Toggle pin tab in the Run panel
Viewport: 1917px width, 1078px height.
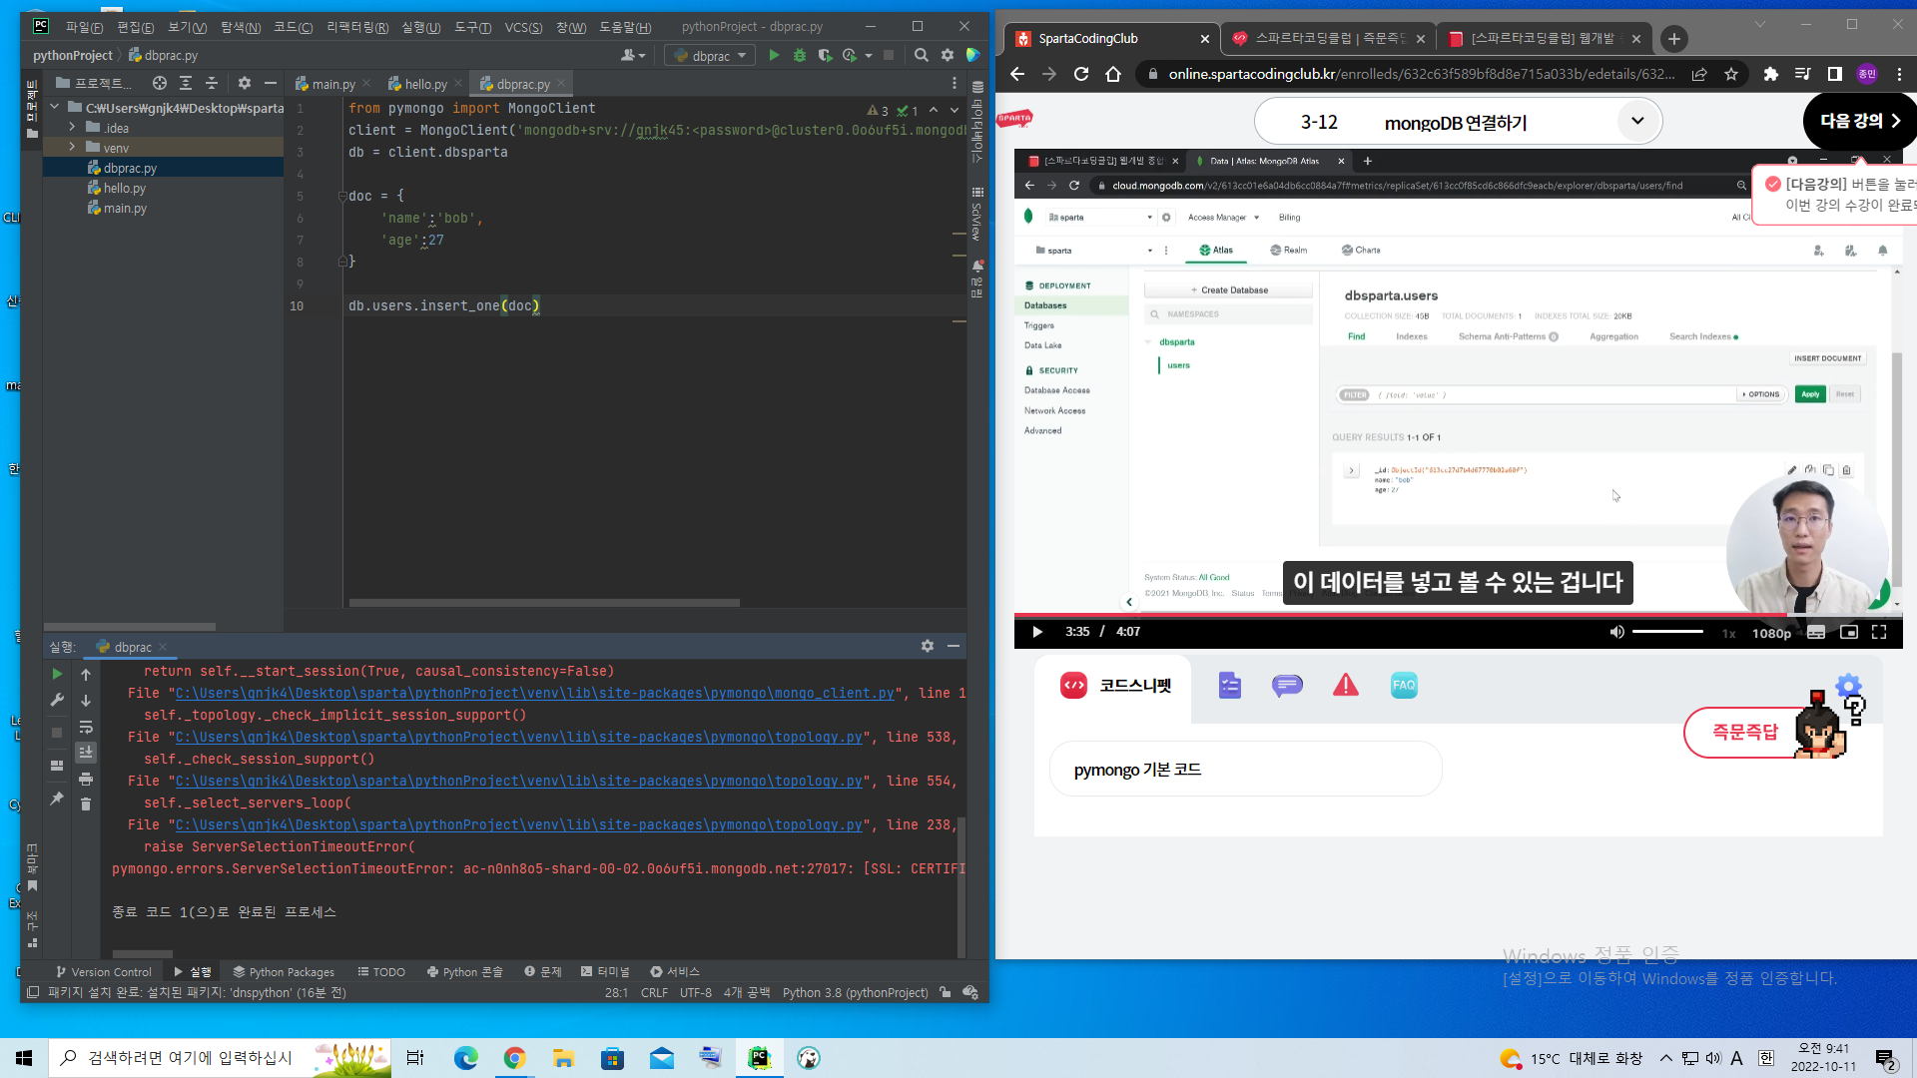[x=57, y=799]
